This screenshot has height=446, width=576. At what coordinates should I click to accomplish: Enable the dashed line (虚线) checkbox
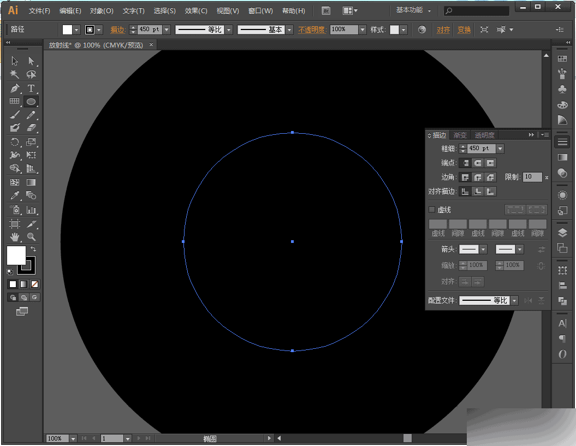pyautogui.click(x=432, y=210)
